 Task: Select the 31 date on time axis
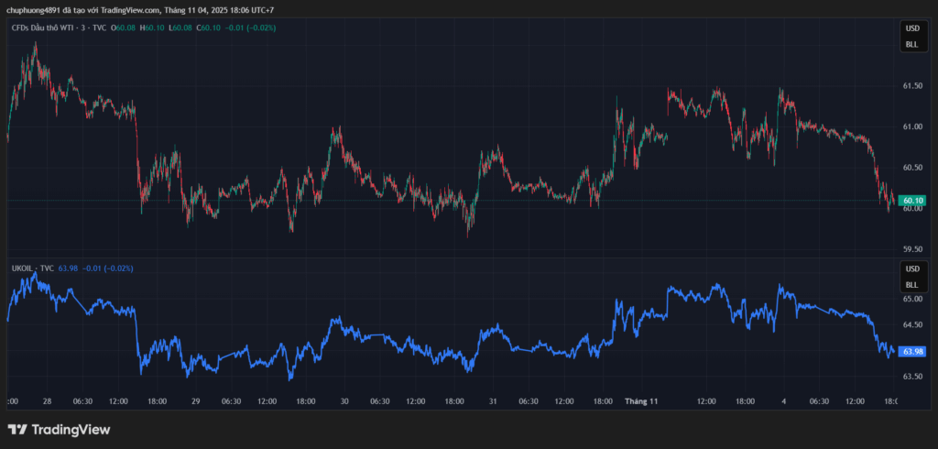[x=493, y=401]
